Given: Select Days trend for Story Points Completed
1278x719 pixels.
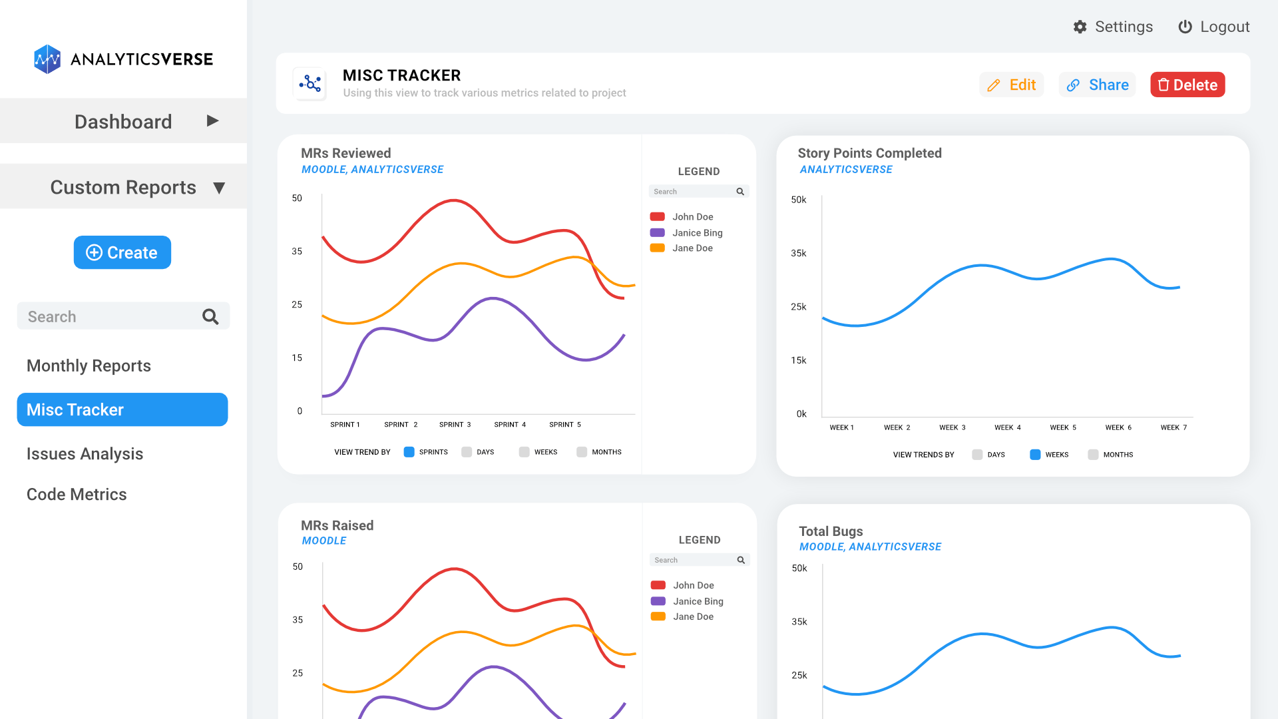Looking at the screenshot, I should pyautogui.click(x=977, y=454).
